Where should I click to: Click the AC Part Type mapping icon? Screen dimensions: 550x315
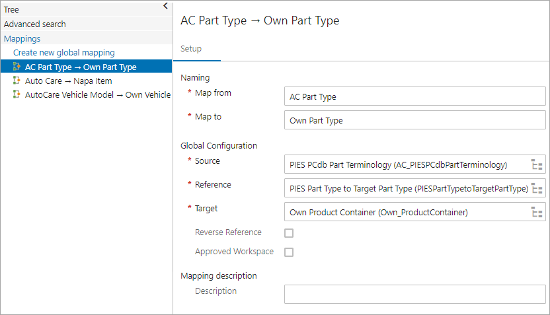[17, 66]
